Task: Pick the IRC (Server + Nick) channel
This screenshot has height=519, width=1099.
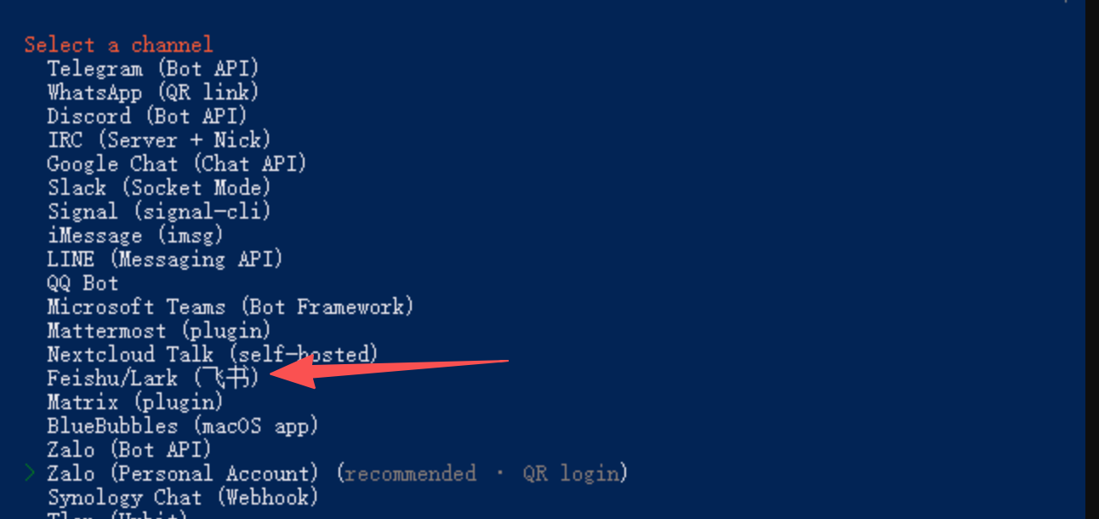Action: pos(159,140)
